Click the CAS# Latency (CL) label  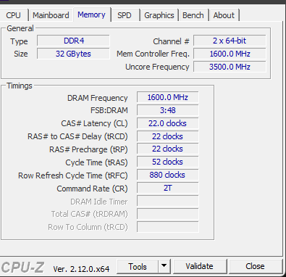click(x=94, y=123)
